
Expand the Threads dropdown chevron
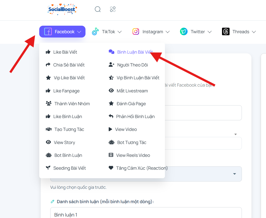pos(254,32)
